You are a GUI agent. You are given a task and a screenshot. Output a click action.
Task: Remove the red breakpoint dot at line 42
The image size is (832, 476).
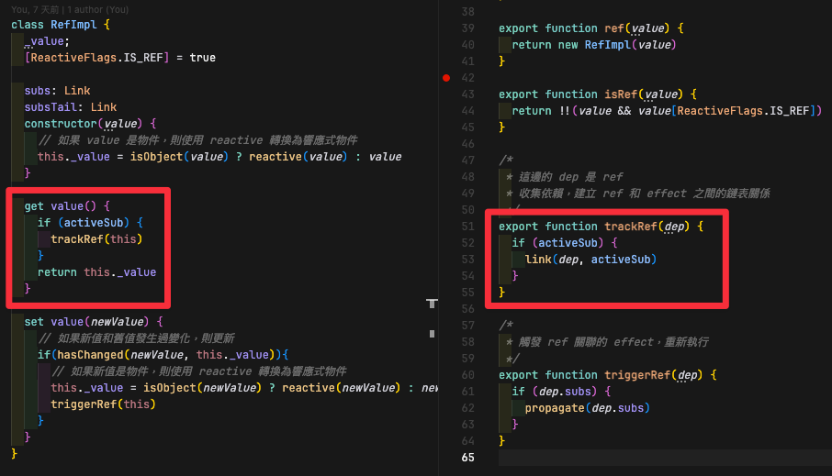pos(446,78)
